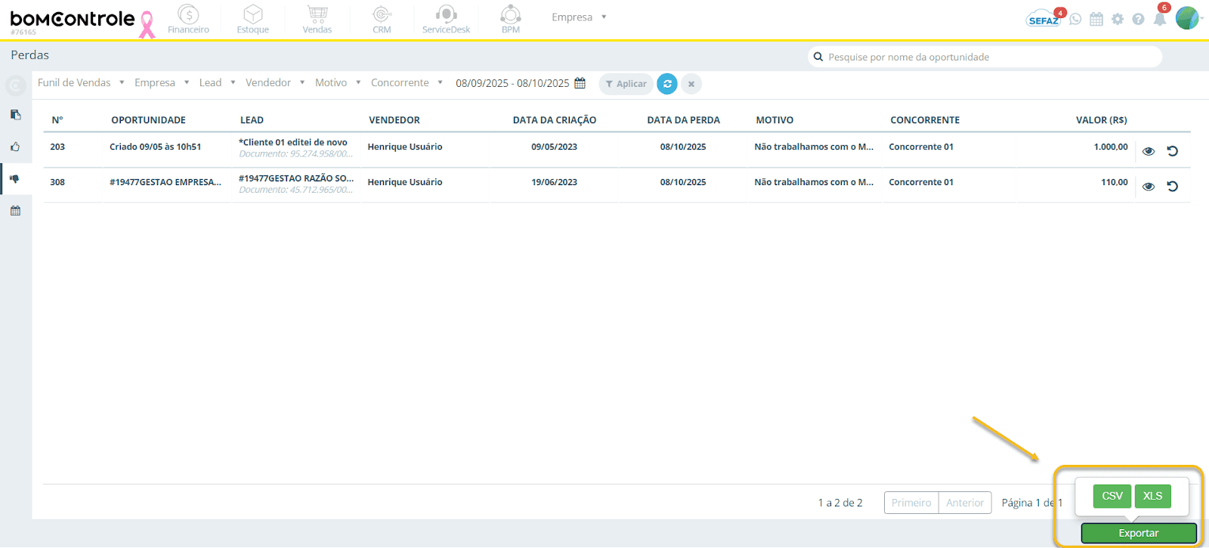Click the circular back icon in sidebar

pos(15,85)
